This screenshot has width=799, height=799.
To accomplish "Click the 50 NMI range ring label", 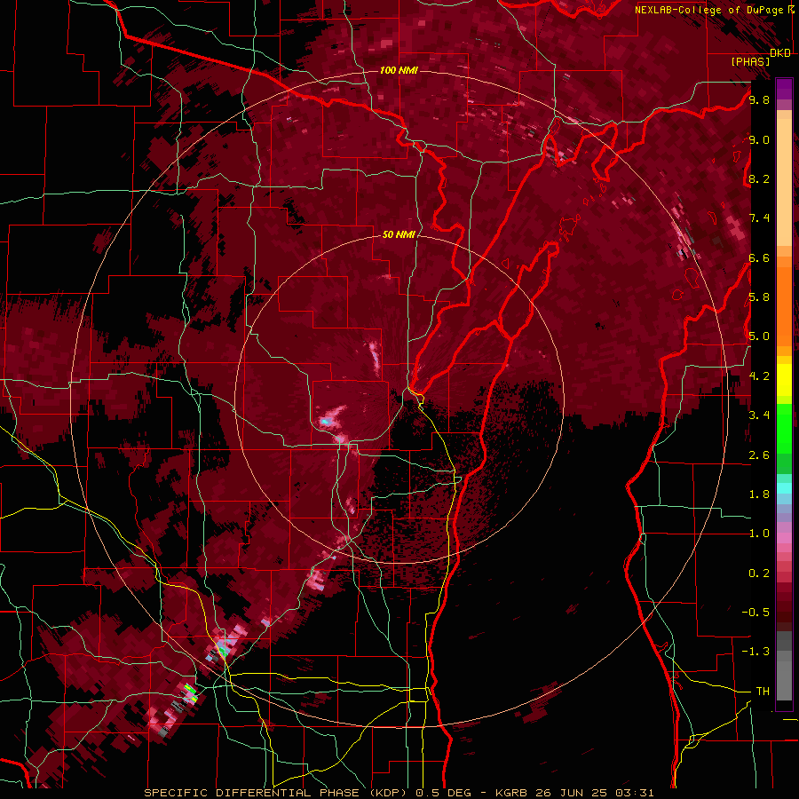I will tap(399, 235).
